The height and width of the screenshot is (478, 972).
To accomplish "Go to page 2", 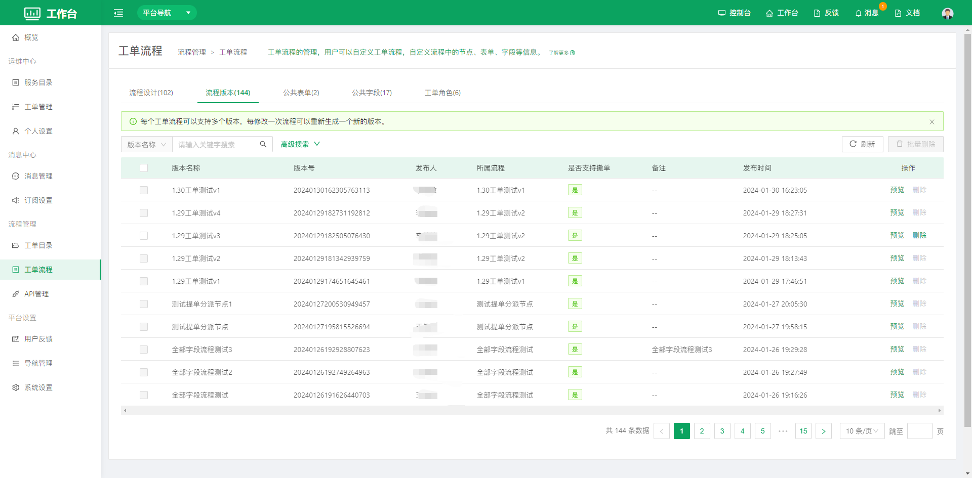I will point(702,431).
